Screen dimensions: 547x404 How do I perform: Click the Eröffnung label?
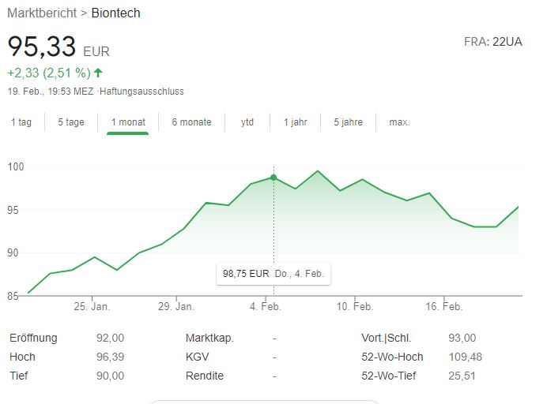(33, 339)
